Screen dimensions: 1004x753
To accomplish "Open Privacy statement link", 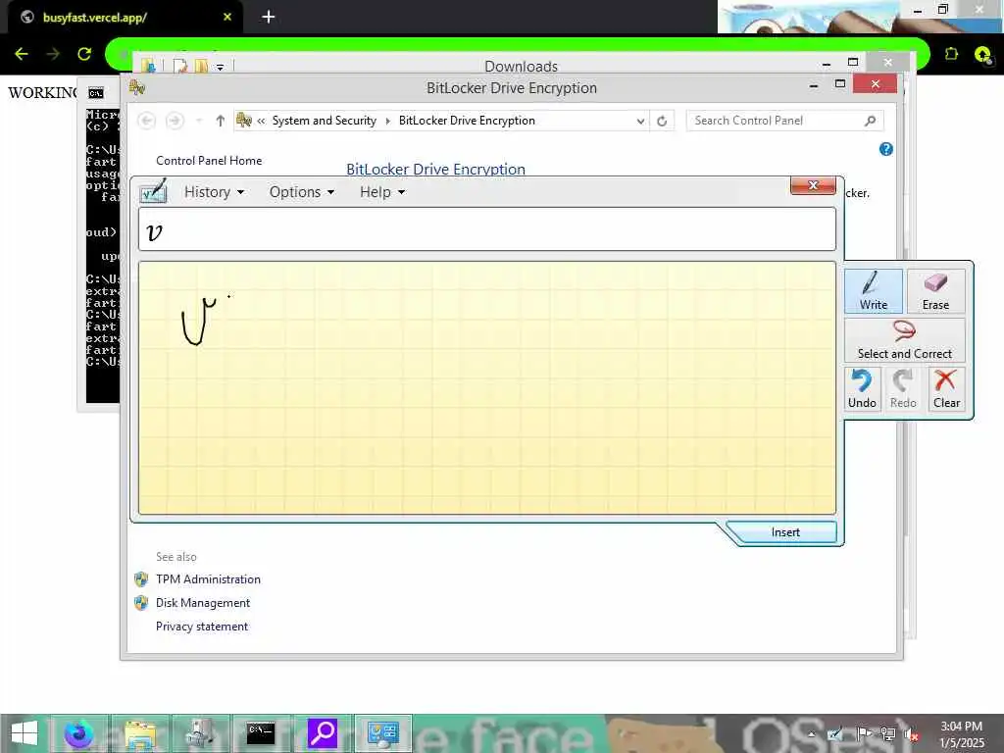I will tap(202, 627).
